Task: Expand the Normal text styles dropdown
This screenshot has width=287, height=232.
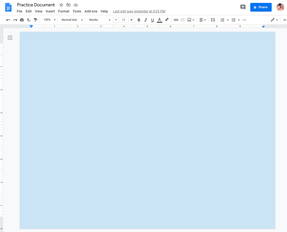Action: (71, 20)
